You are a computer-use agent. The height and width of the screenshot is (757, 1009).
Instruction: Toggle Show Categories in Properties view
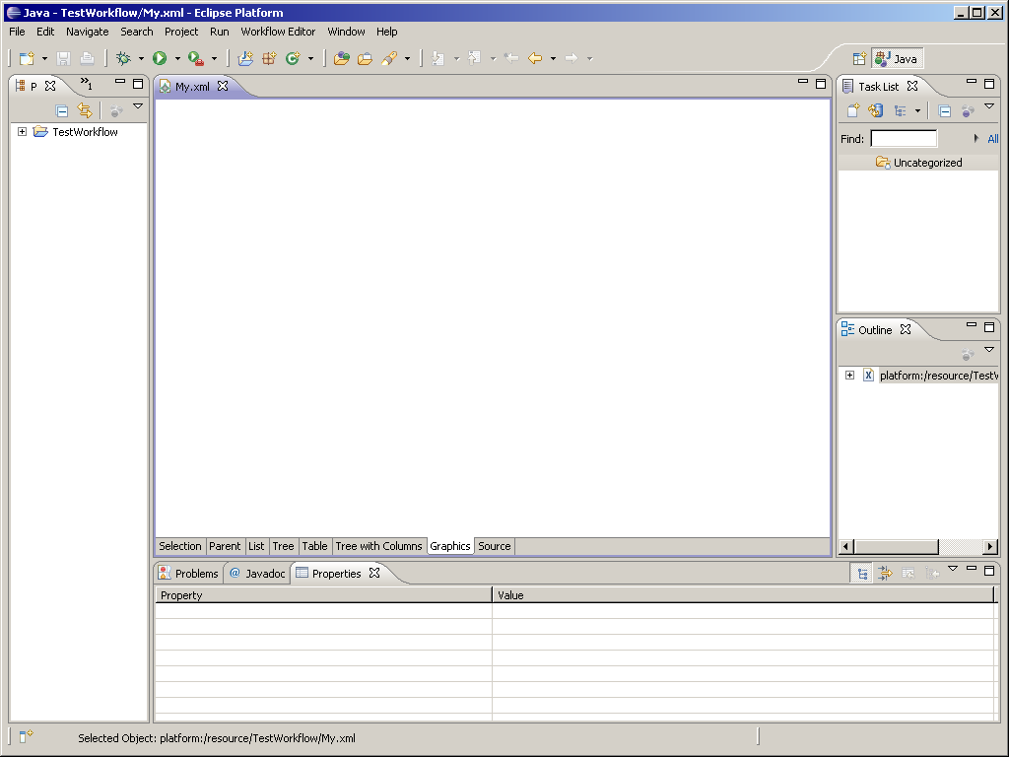pos(862,574)
